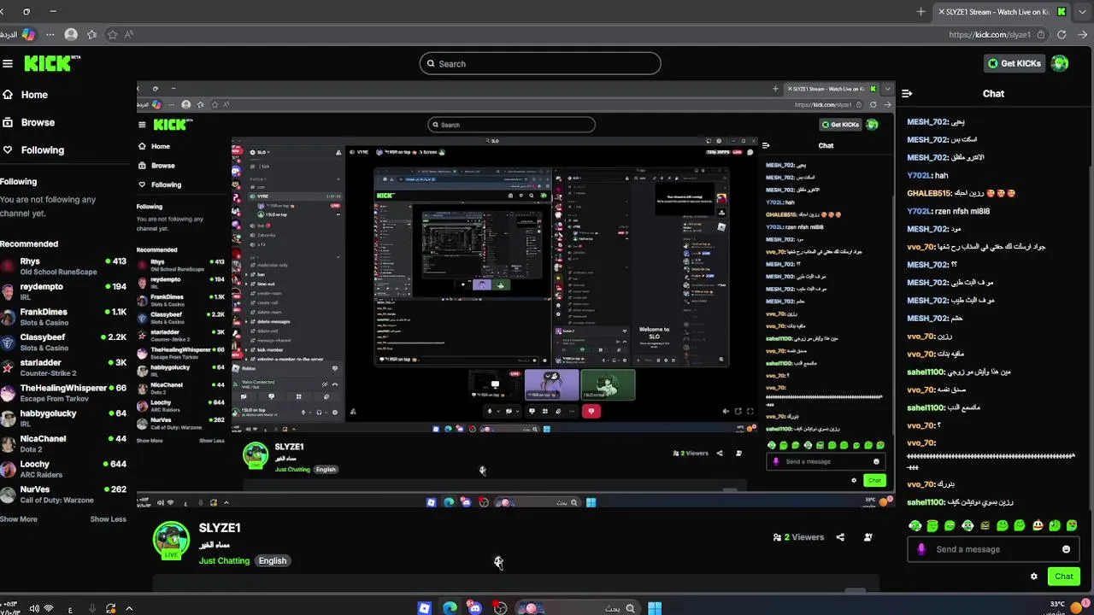Open FrankDimes' Slots & Casino channel in the sidebar
1094x615 pixels.
pos(63,317)
